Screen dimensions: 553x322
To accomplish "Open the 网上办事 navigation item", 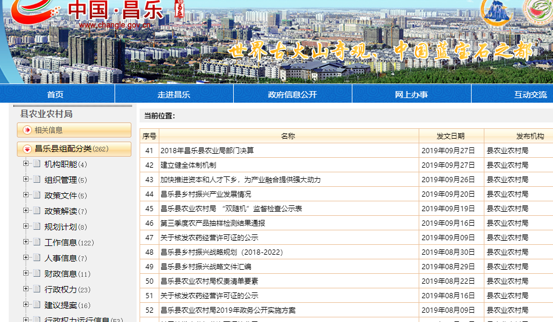I will point(411,95).
